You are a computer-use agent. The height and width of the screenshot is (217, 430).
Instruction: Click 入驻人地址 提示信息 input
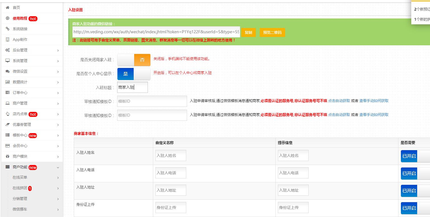[293, 190]
